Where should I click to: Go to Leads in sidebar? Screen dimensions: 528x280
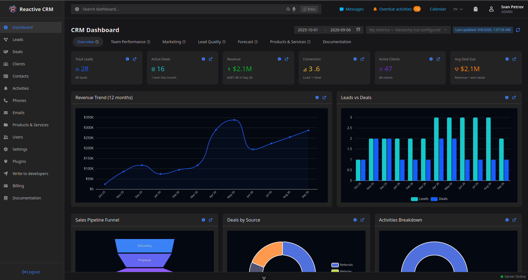[x=31, y=40]
